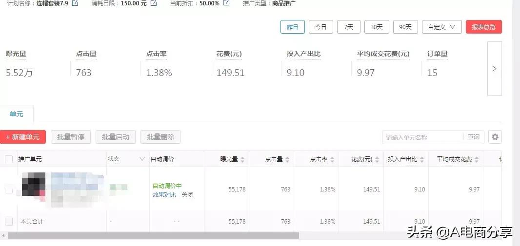Click the 批量启动 button
Viewport: 520px width, 246px height.
click(x=116, y=137)
